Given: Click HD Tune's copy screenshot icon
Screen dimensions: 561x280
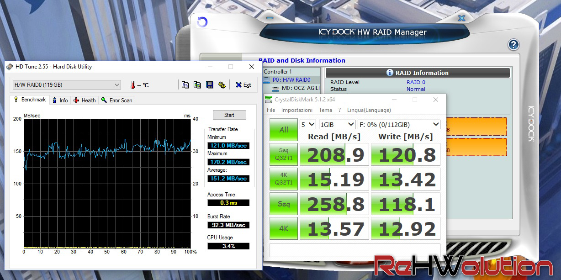Looking at the screenshot, I should pos(197,85).
